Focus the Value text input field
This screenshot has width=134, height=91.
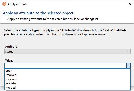coord(65,66)
